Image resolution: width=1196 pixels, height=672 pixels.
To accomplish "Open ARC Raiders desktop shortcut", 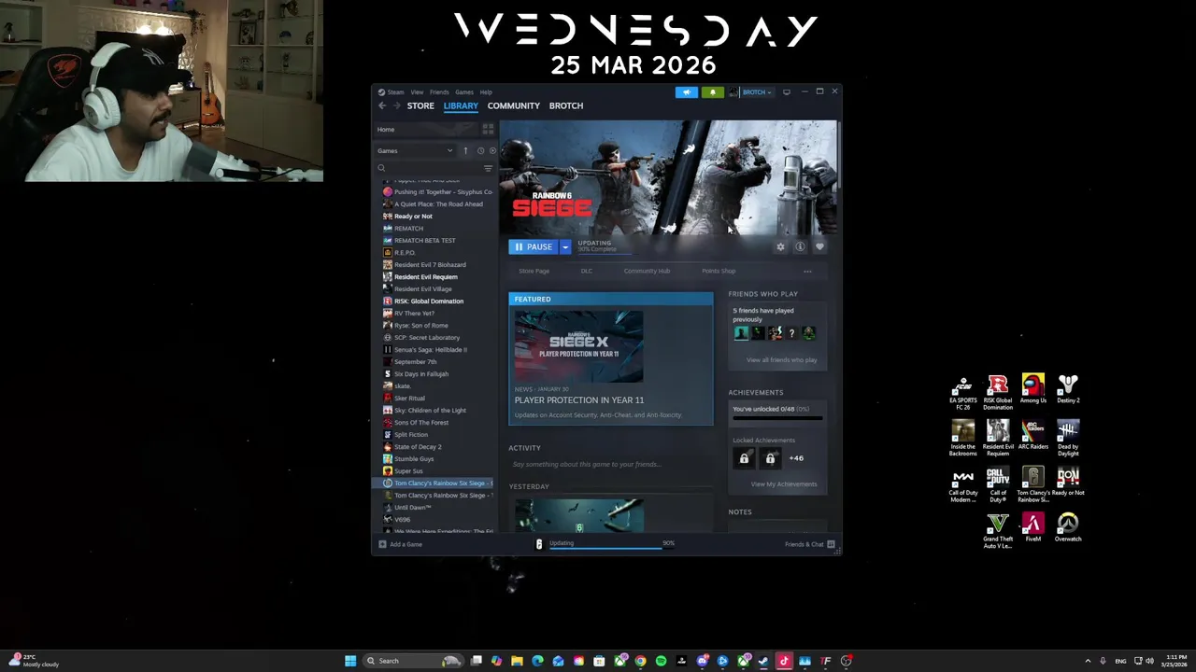I will click(1032, 435).
